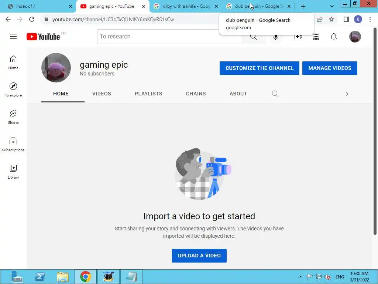Open the YouTube hamburger guide menu
This screenshot has width=378, height=284.
(x=13, y=37)
